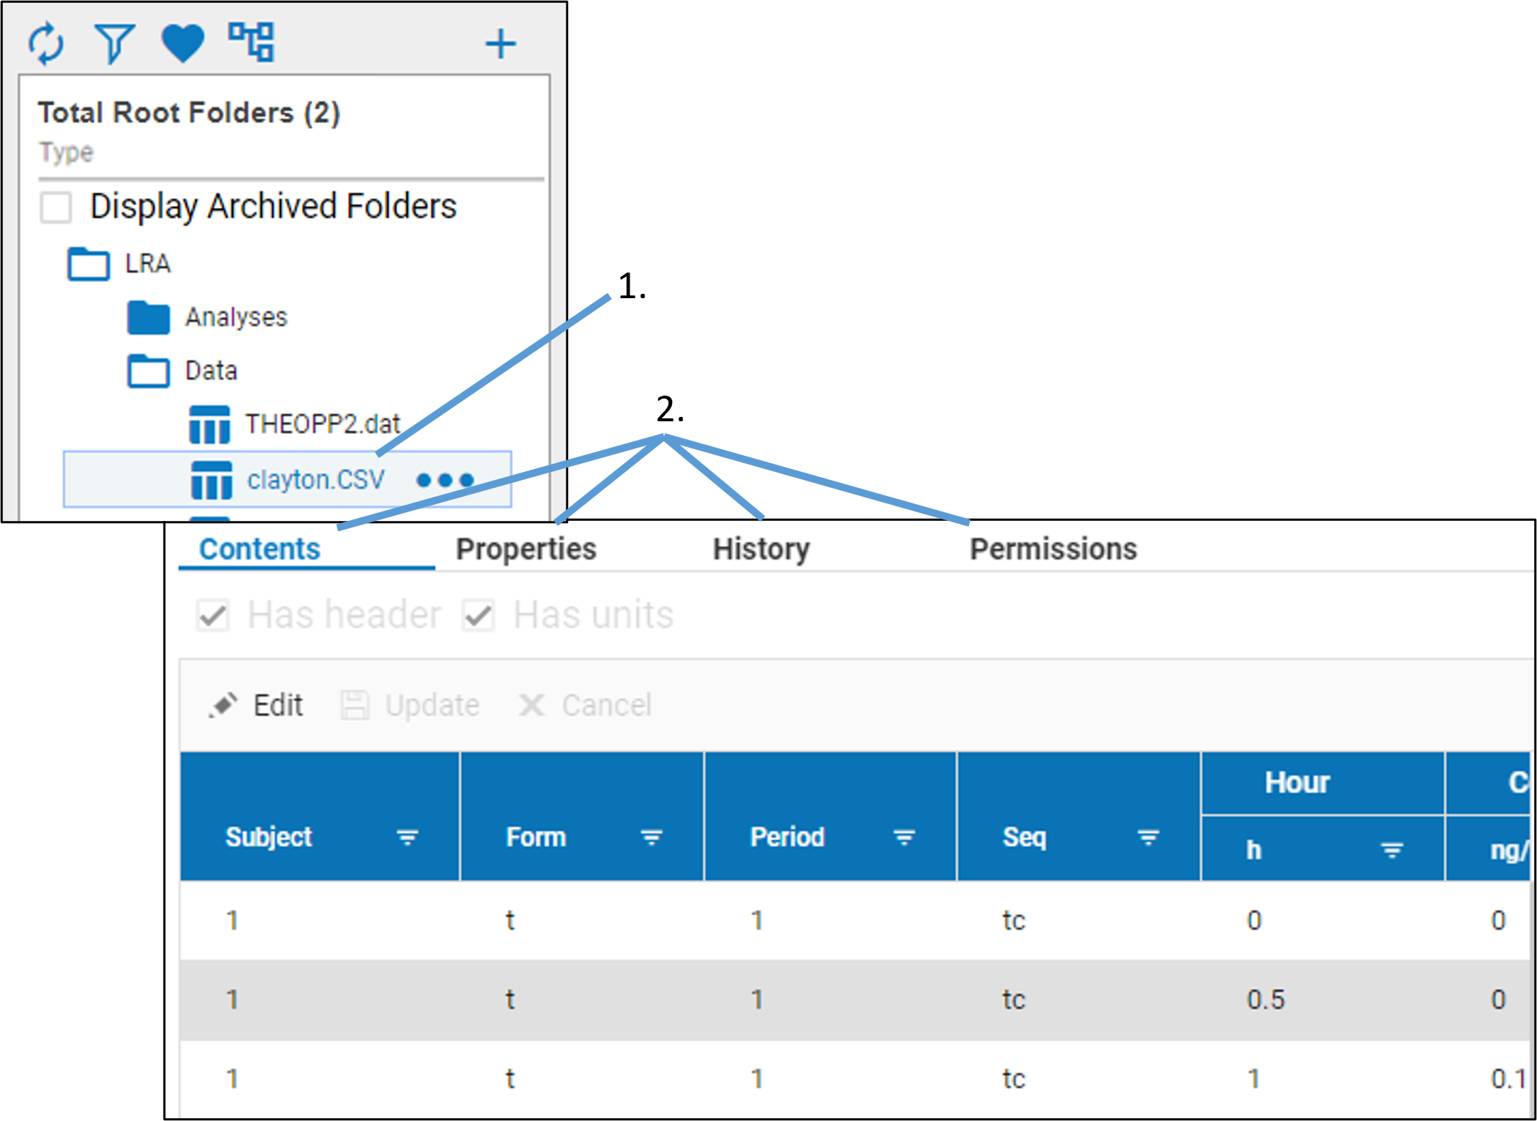Open the Form column filter dropdown
The image size is (1537, 1121).
click(x=651, y=837)
